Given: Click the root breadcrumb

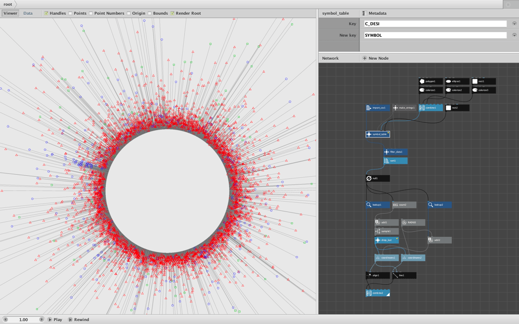Looking at the screenshot, I should pyautogui.click(x=8, y=4).
